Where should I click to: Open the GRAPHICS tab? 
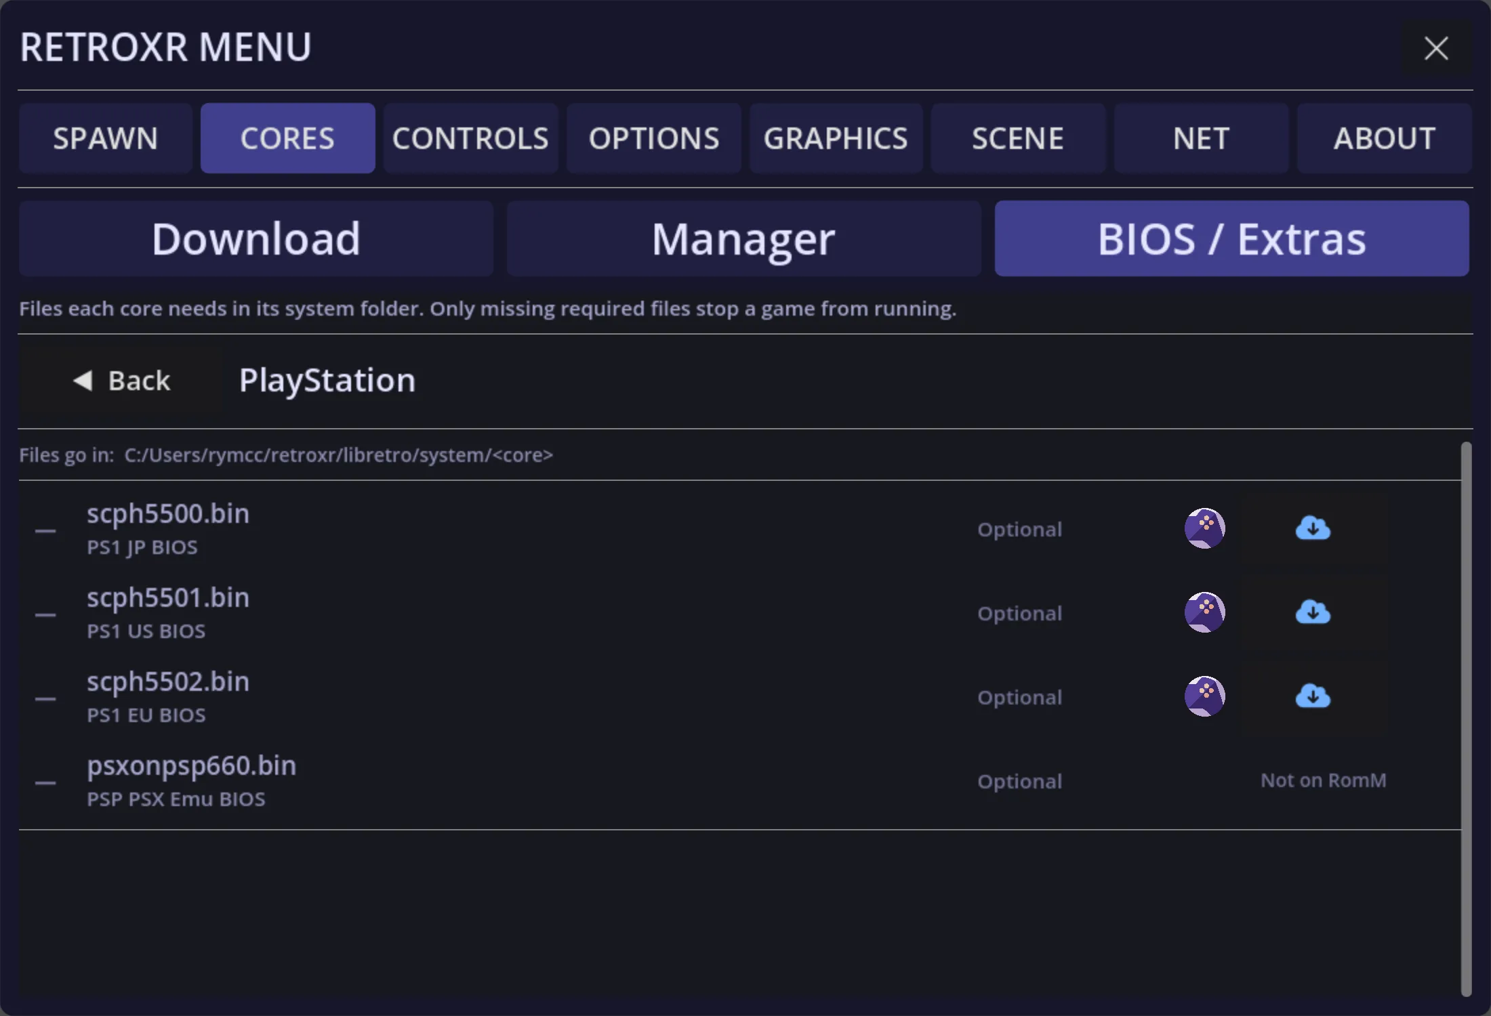(836, 138)
